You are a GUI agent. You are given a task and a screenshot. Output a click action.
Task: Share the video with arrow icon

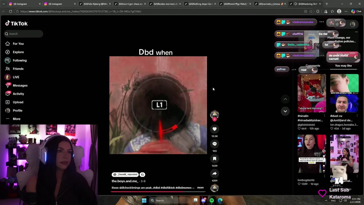[214, 173]
